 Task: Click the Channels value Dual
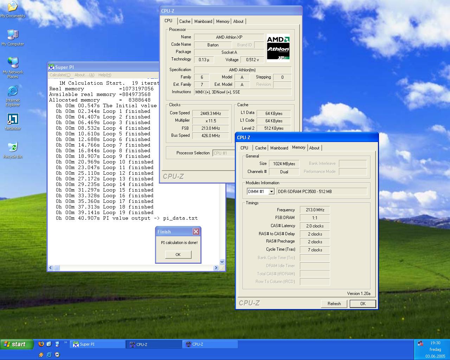[284, 172]
